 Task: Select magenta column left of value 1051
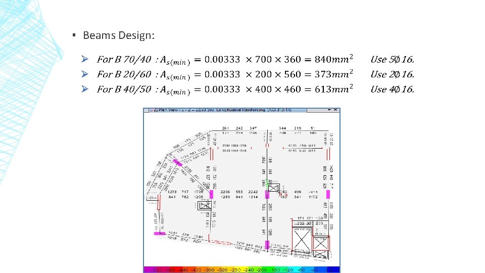[x=160, y=234]
